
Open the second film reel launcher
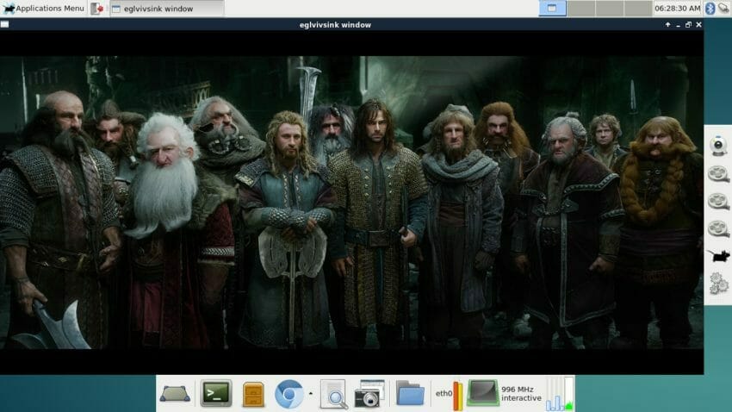coord(718,202)
